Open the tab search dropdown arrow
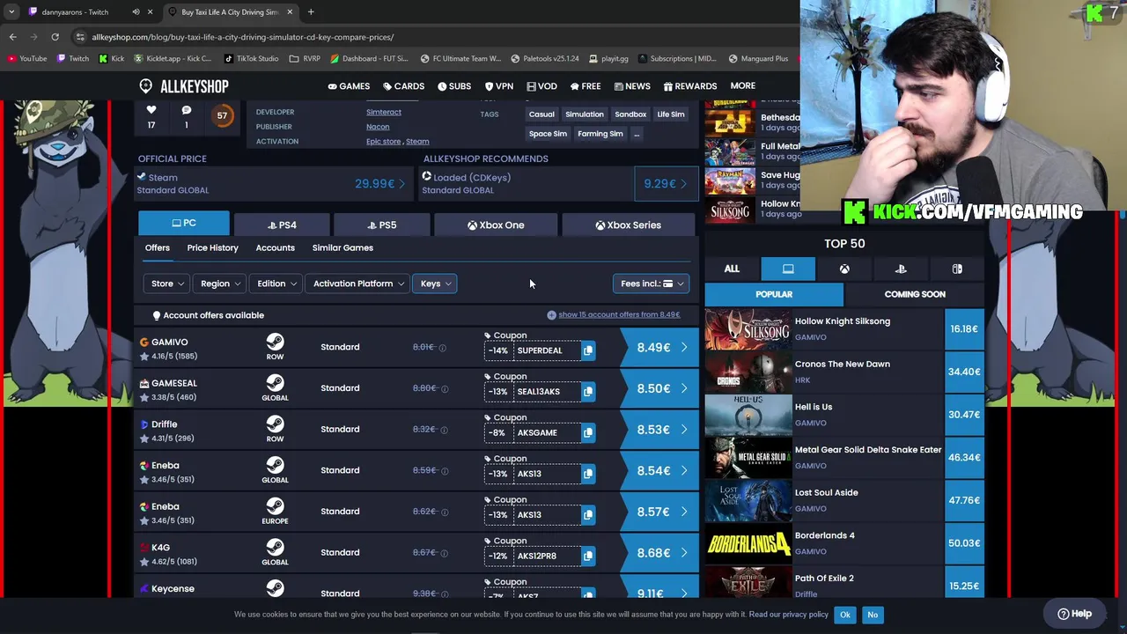 pyautogui.click(x=11, y=12)
